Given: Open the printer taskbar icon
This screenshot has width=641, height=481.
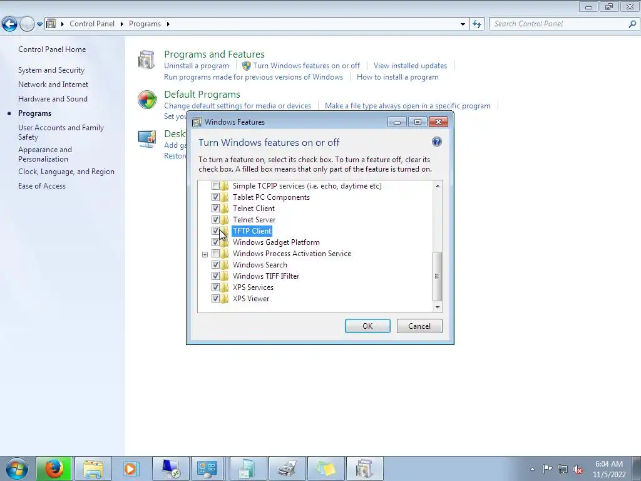Looking at the screenshot, I should [x=287, y=468].
